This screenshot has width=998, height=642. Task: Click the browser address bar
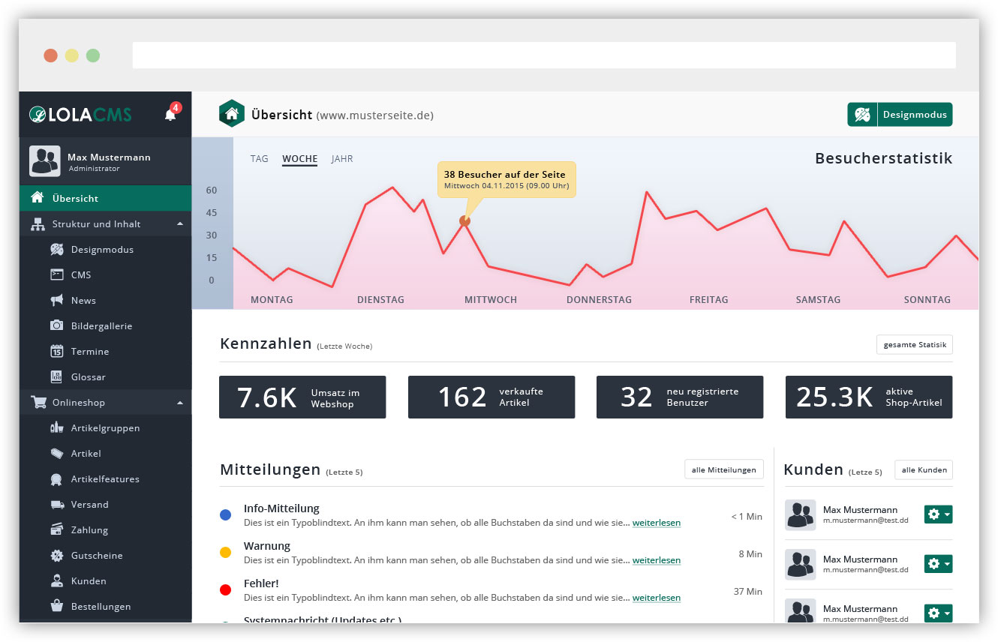544,55
